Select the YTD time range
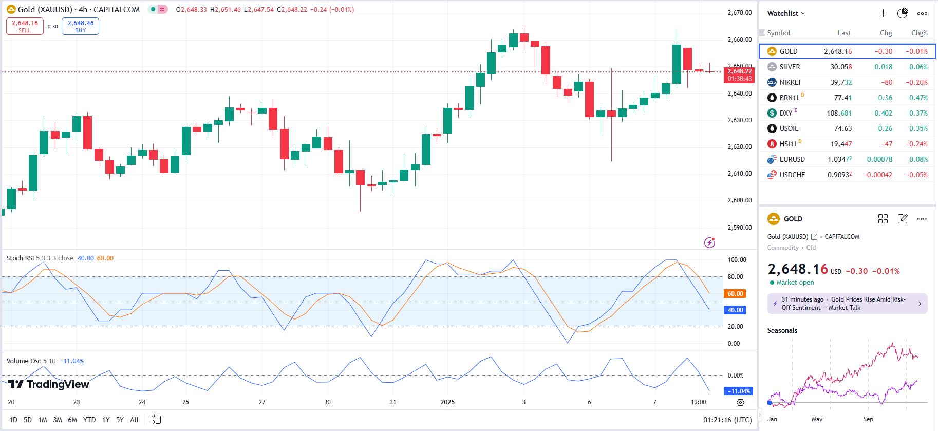Screen dimensions: 938x431 (x=89, y=420)
